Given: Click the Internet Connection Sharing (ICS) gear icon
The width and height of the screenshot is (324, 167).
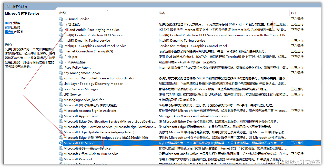Looking at the screenshot, I should click(x=61, y=51).
